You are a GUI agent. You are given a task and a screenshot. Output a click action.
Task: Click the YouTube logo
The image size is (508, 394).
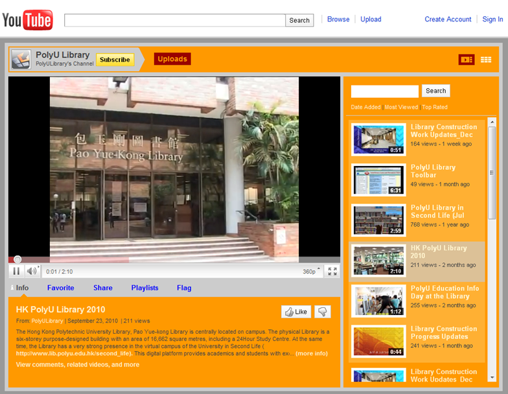(27, 20)
